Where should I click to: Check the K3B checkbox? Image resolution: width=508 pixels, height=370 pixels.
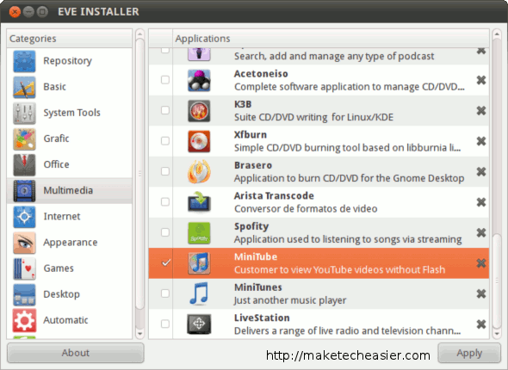165,110
